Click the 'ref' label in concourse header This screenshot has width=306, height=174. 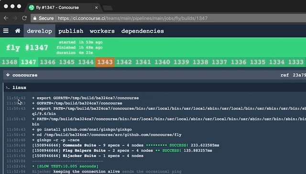click(x=284, y=75)
